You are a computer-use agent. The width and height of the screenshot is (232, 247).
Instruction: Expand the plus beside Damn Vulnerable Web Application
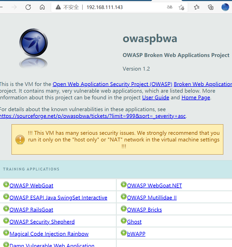6,244
